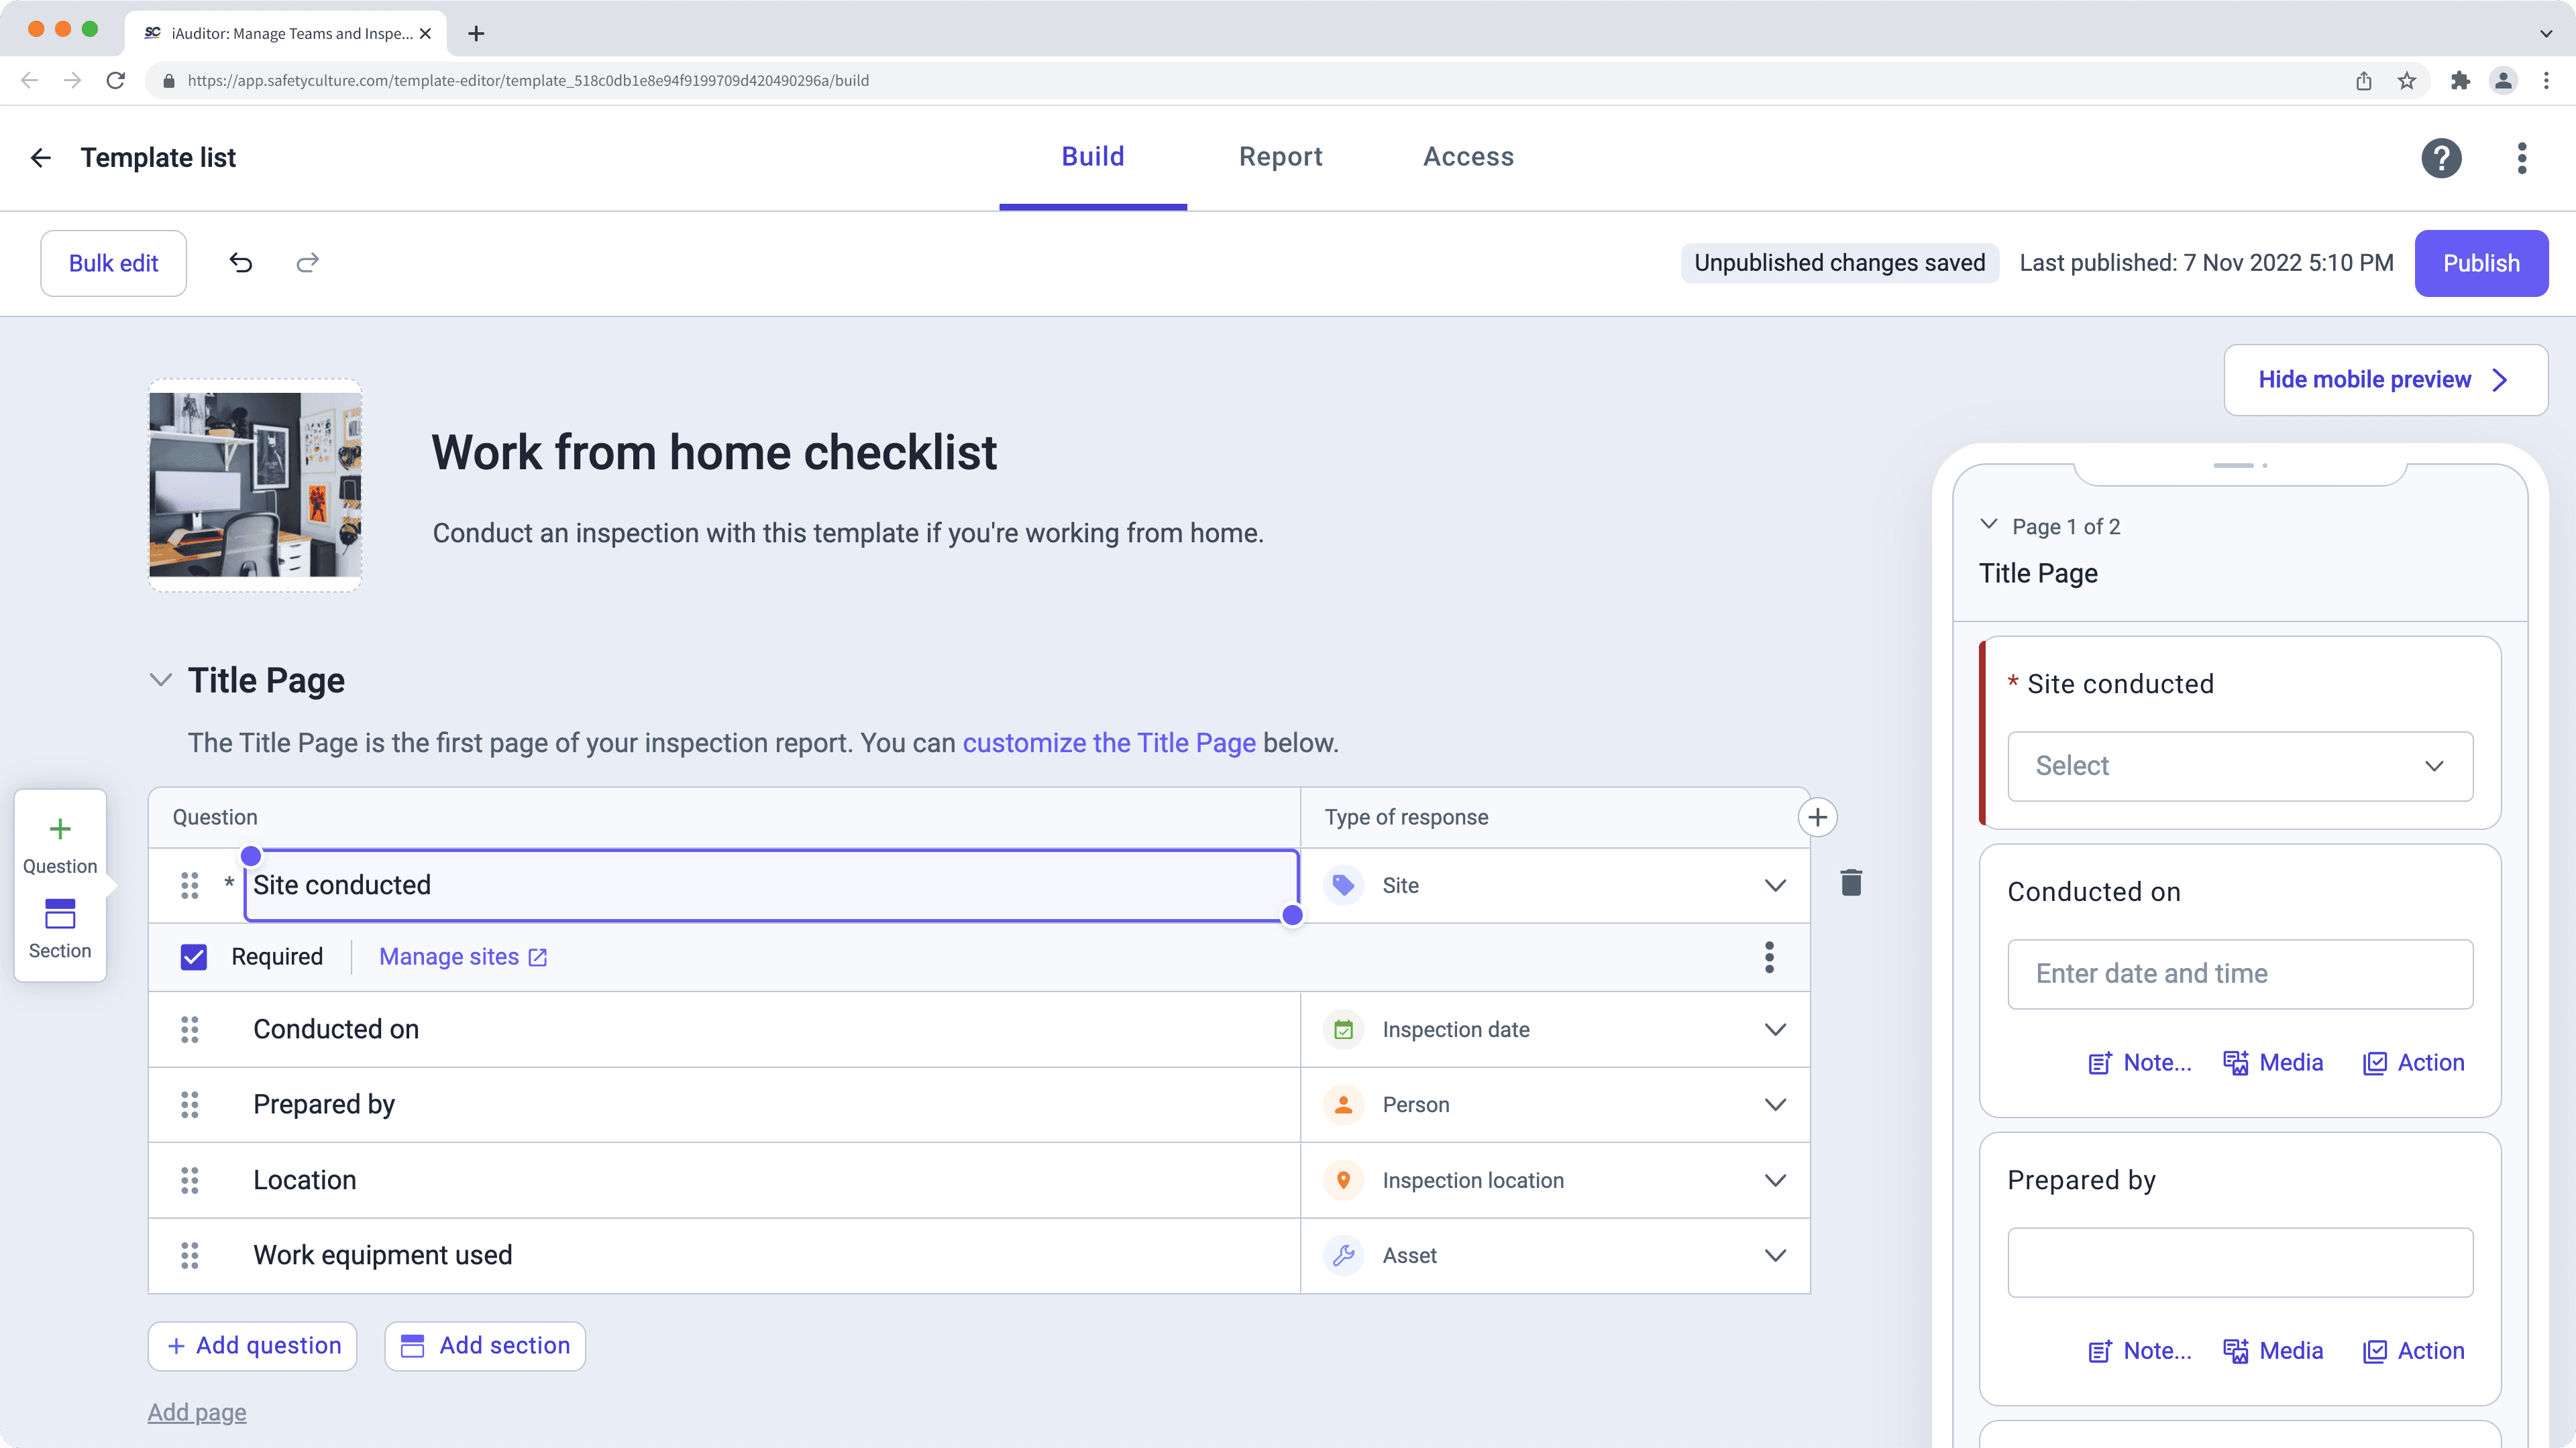Uncheck the Required checkbox
The height and width of the screenshot is (1448, 2576).
click(x=194, y=957)
